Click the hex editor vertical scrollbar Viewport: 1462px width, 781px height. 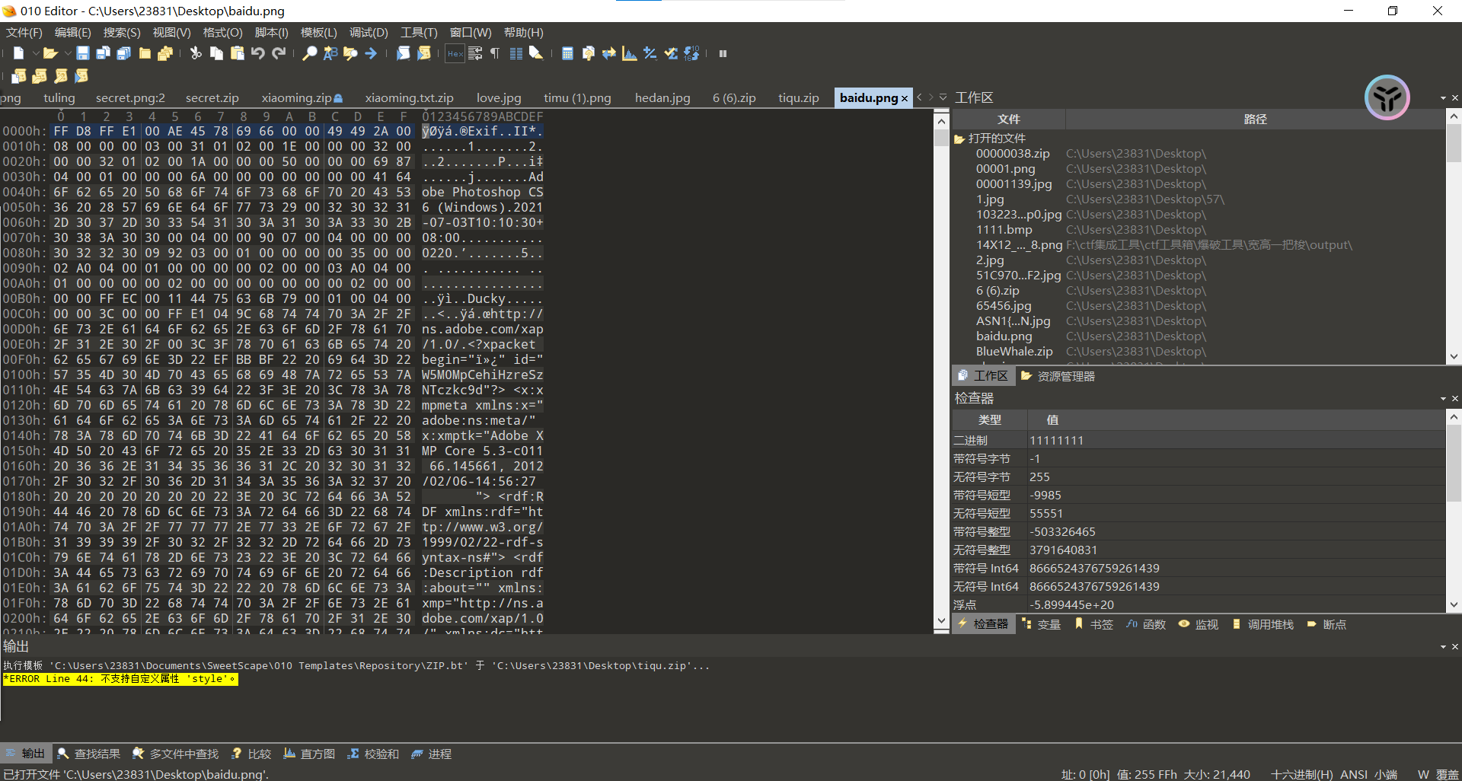(x=941, y=371)
